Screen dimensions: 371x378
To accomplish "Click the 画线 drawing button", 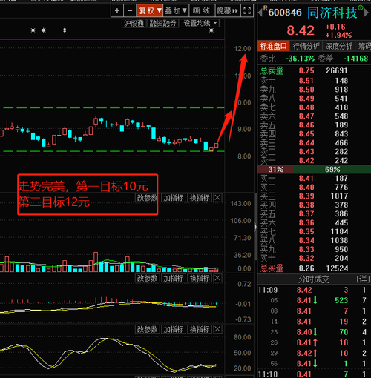I will (x=202, y=10).
